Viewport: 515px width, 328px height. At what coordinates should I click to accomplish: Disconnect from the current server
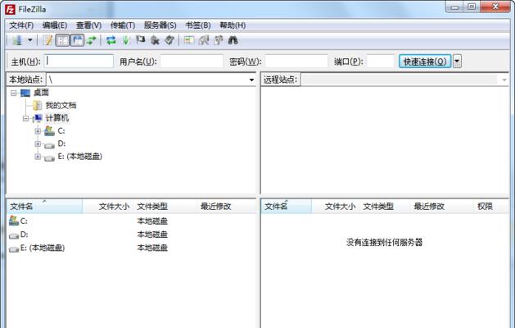coord(155,40)
